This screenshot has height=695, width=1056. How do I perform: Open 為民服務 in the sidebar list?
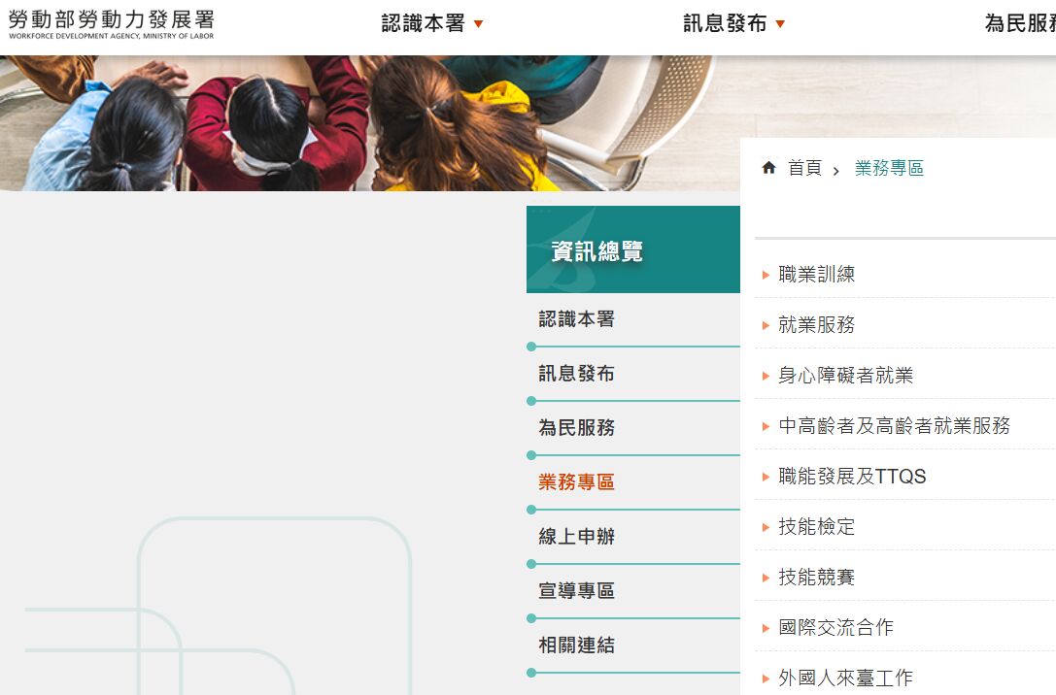pos(577,428)
